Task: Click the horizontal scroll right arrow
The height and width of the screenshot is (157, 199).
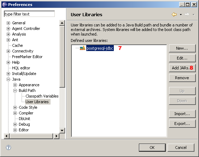Action: click(x=57, y=136)
